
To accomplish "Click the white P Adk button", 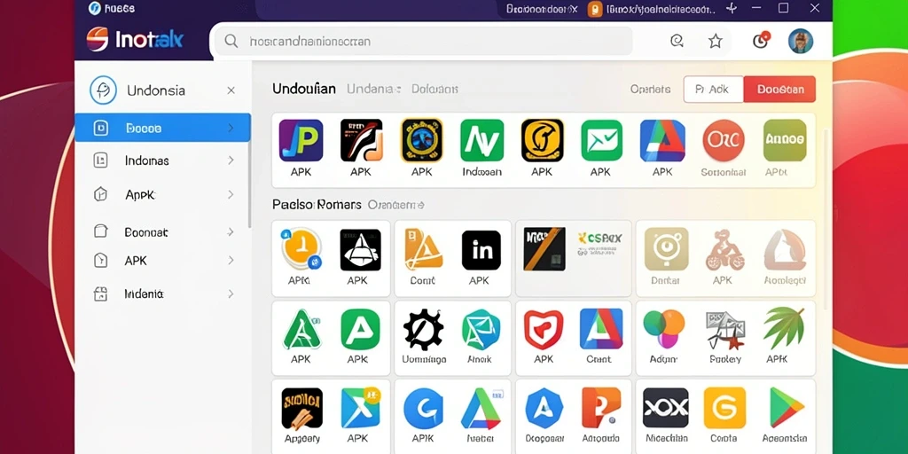I will 714,90.
